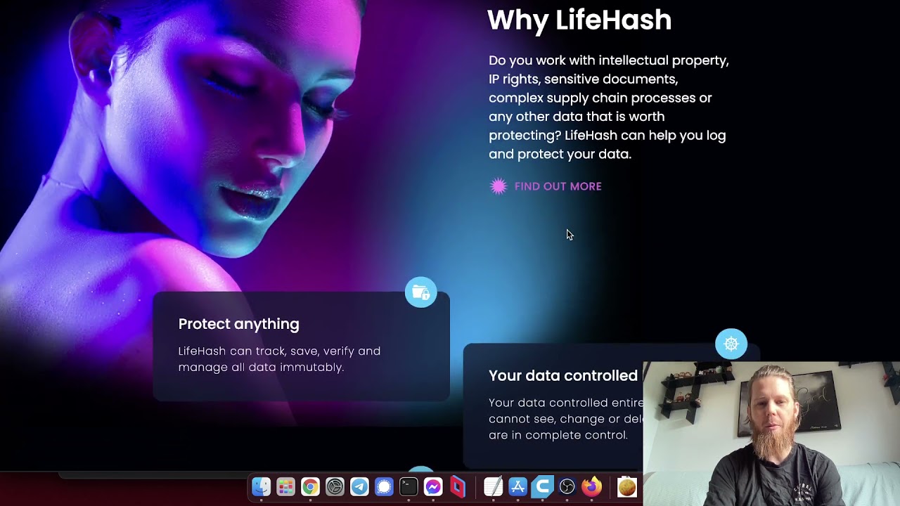Image resolution: width=900 pixels, height=506 pixels.
Task: Open Firefox from the dock
Action: [x=592, y=486]
